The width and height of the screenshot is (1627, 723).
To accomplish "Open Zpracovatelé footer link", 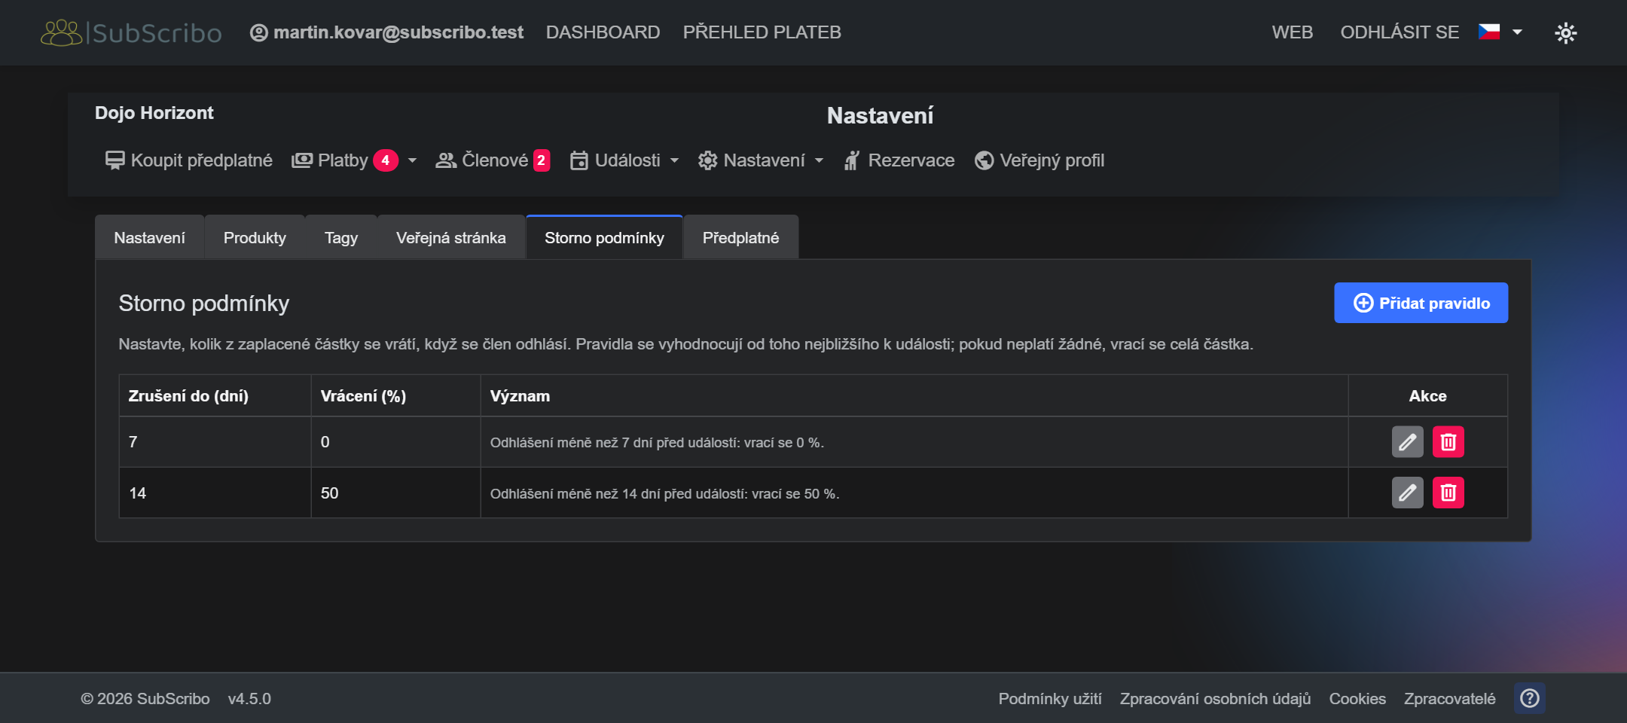I will [1449, 699].
